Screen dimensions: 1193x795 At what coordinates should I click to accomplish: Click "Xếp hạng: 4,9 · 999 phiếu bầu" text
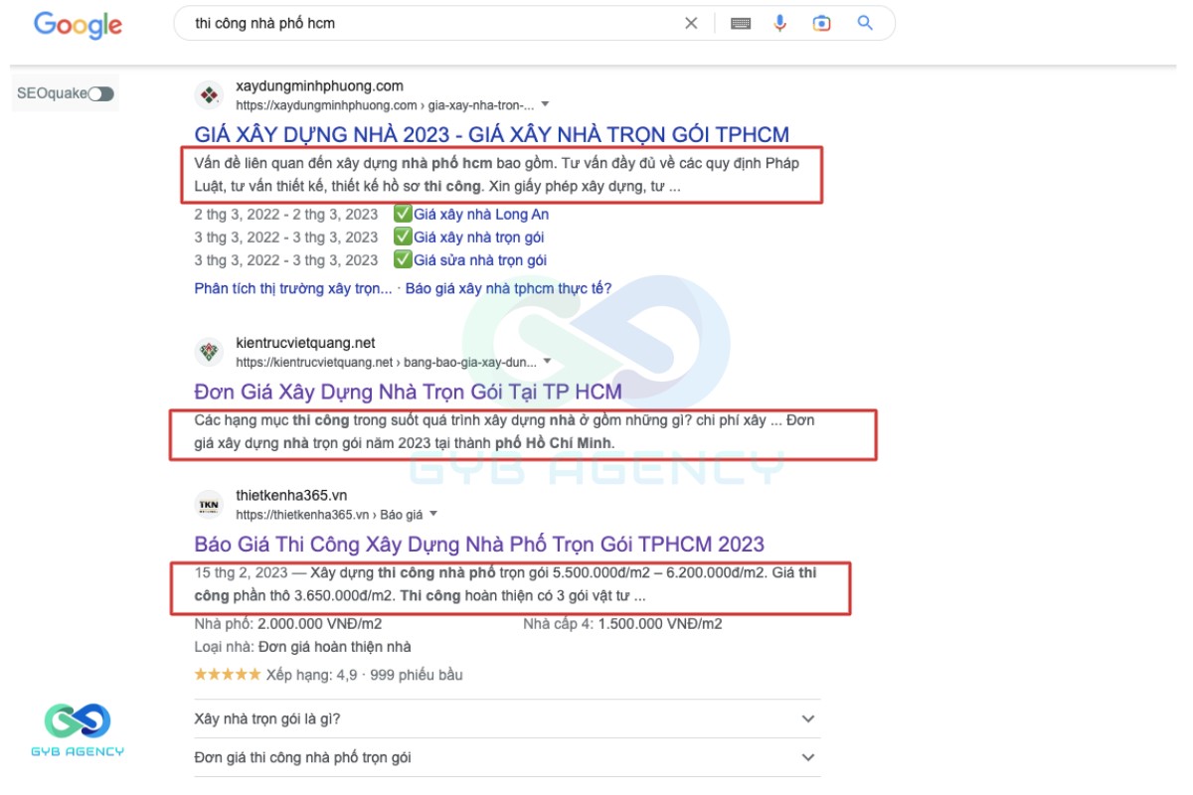click(x=364, y=675)
